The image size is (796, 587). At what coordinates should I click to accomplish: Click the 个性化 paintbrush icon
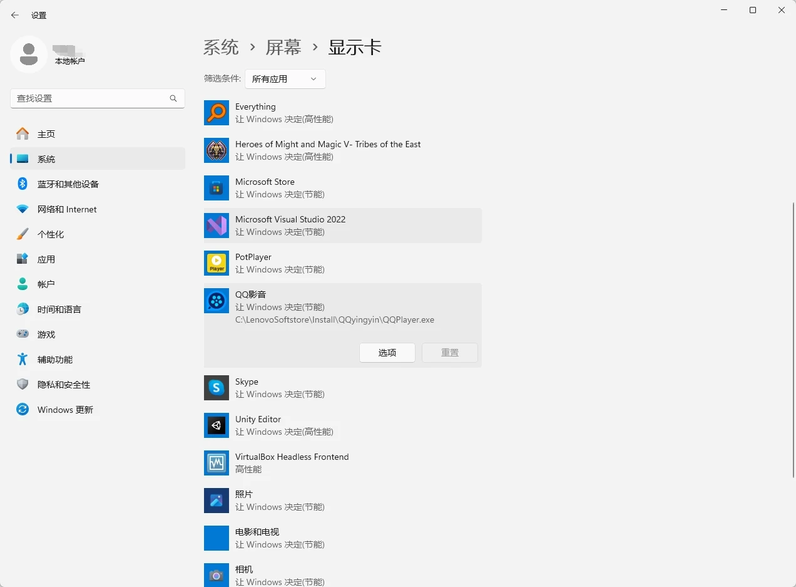pos(23,234)
